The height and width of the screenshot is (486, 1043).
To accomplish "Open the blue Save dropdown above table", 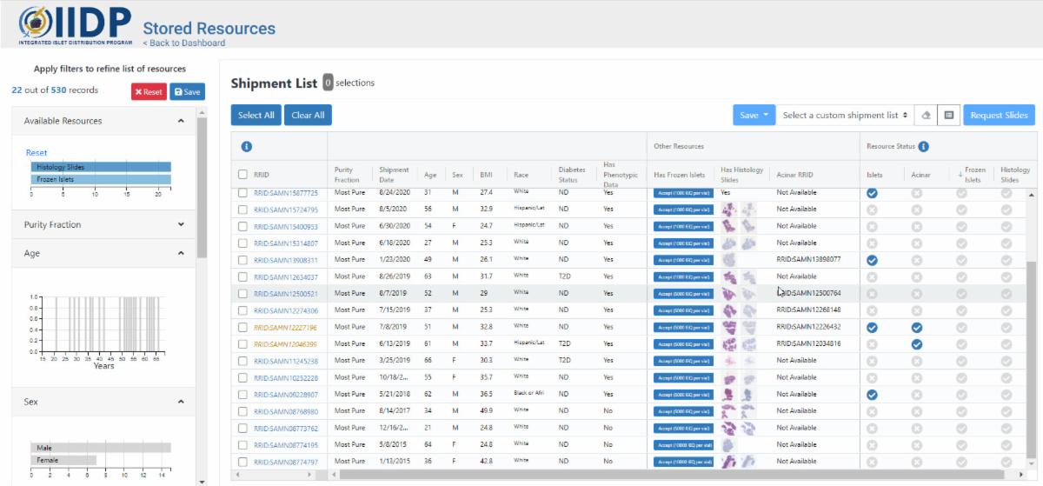I will pyautogui.click(x=754, y=115).
